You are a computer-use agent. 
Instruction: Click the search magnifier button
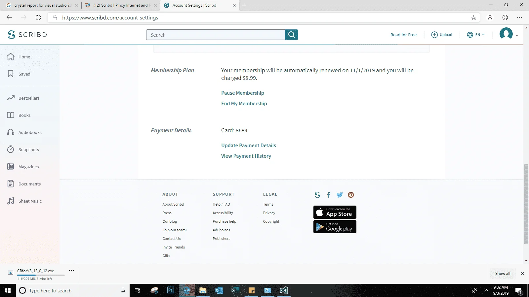(292, 35)
